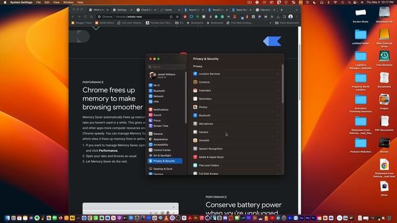
Task: Expand the Bluetooth privacy row chevron
Action: pyautogui.click(x=277, y=116)
